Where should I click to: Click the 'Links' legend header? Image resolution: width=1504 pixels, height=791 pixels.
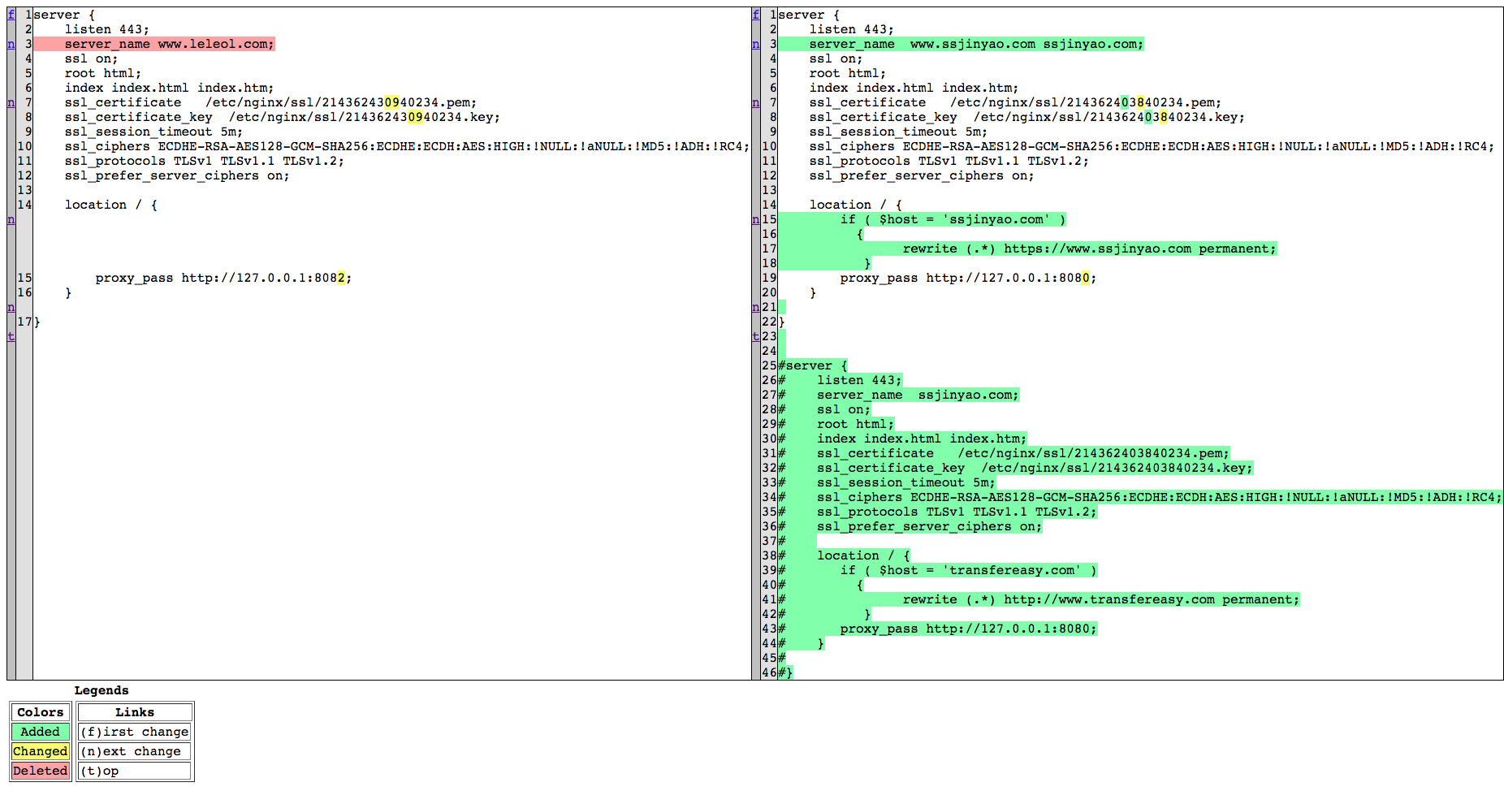[x=135, y=712]
